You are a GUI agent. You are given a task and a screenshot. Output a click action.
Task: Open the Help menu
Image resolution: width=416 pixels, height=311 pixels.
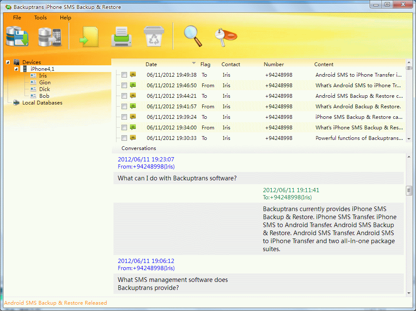click(x=65, y=18)
